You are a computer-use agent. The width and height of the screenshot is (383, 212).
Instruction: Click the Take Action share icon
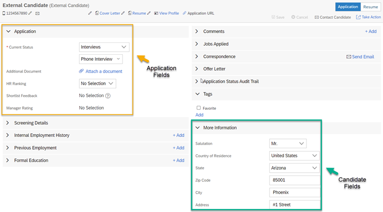[358, 17]
